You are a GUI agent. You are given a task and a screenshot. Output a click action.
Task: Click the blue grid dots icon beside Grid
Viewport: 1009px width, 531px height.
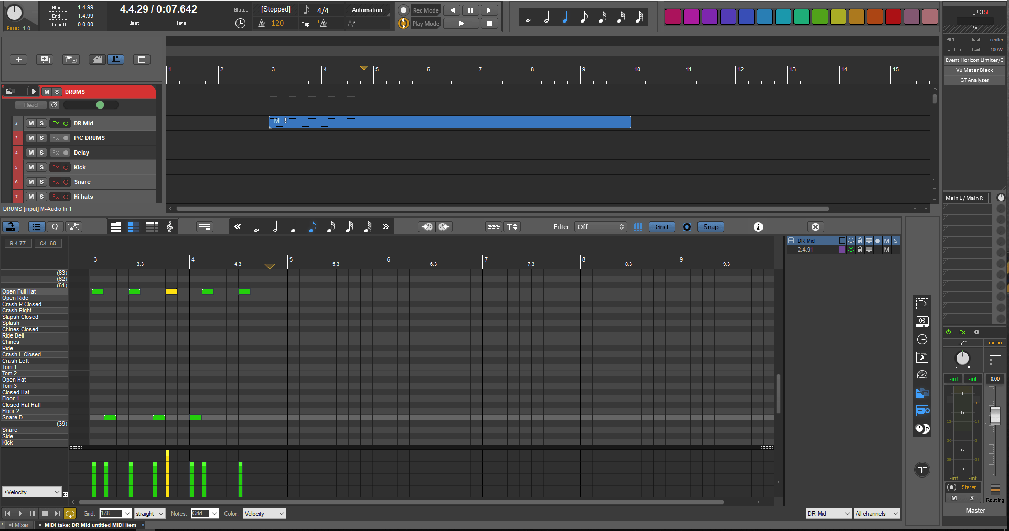tap(638, 227)
